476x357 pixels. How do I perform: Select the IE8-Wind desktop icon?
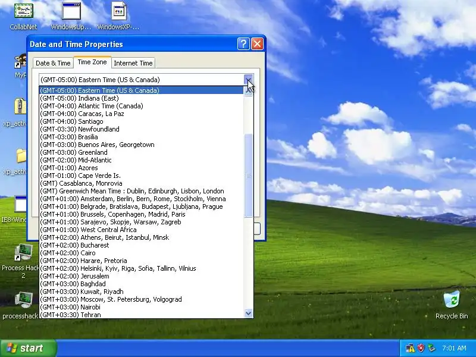[20, 204]
